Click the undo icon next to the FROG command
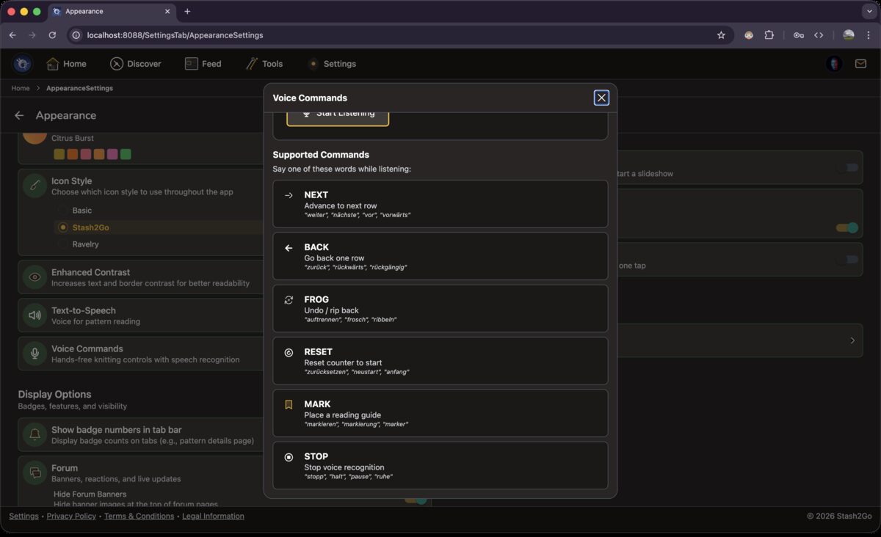 tap(288, 299)
